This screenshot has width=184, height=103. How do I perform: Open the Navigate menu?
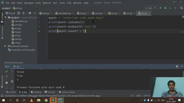click(x=29, y=3)
